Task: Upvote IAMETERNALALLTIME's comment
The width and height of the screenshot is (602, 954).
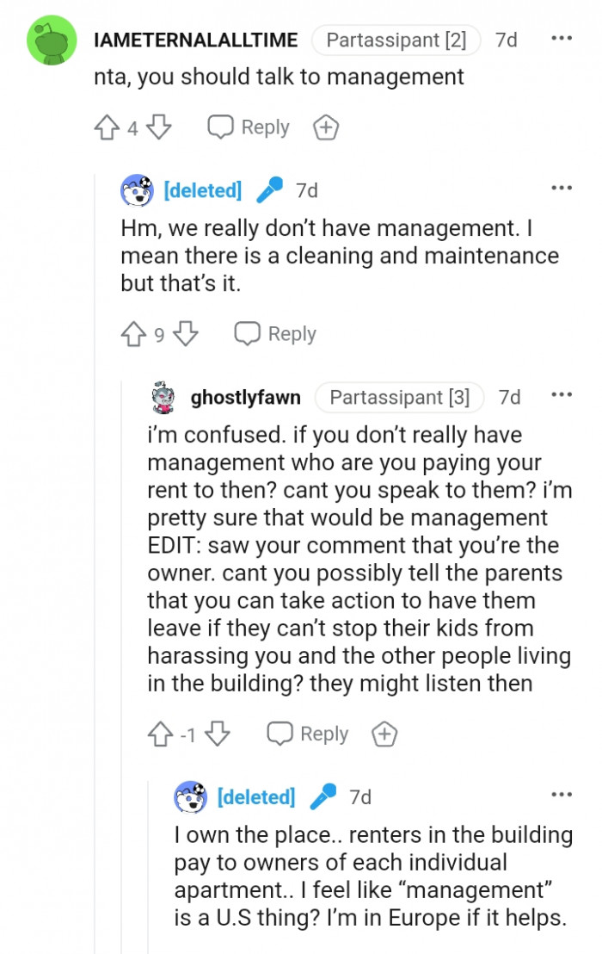Action: [x=107, y=127]
